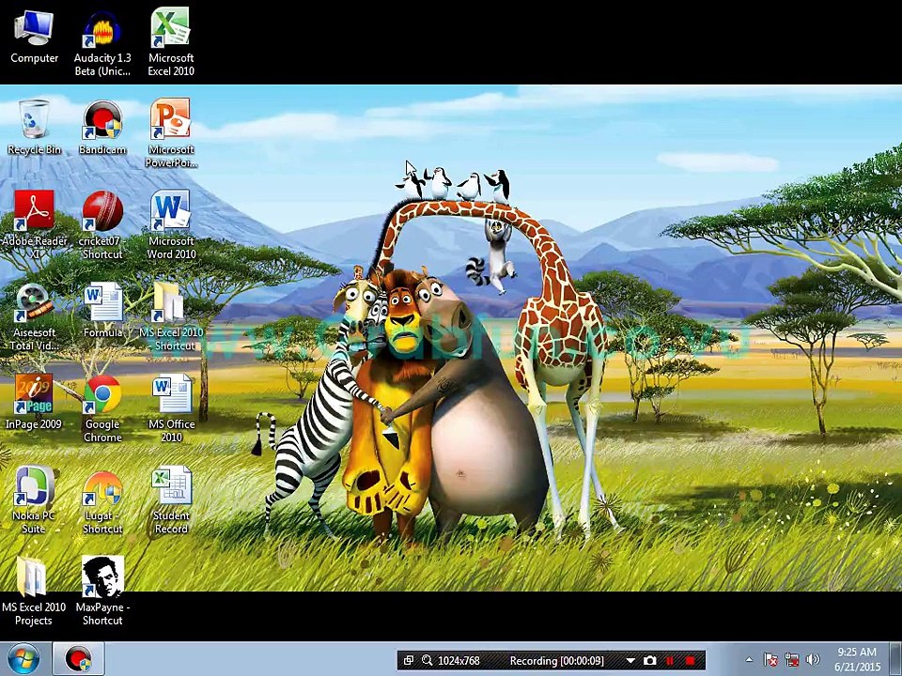This screenshot has width=902, height=676.
Task: Click the 1024x768 resolution label
Action: 459,660
